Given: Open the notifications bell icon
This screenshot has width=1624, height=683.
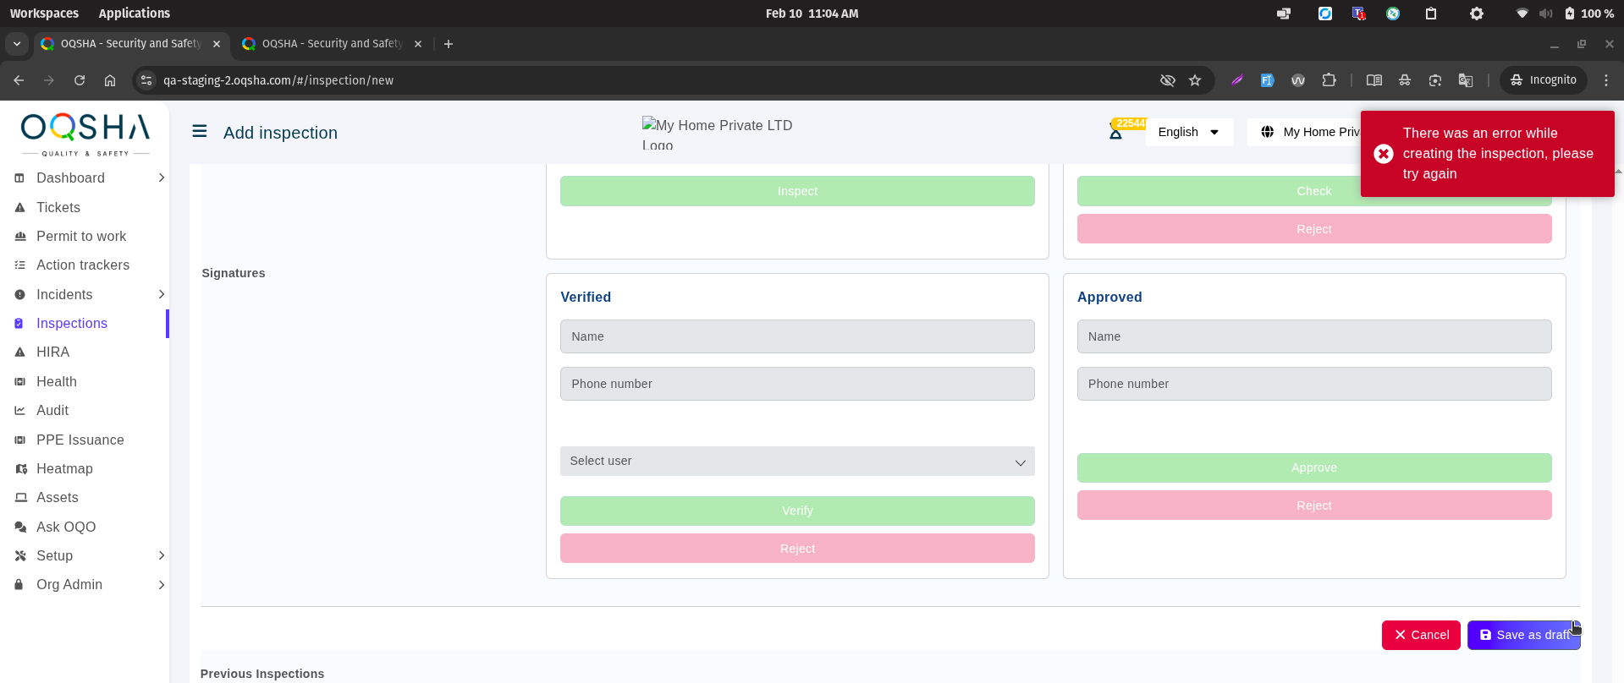Looking at the screenshot, I should pyautogui.click(x=1116, y=133).
